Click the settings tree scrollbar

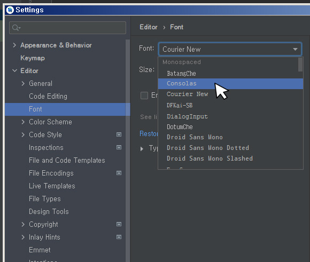click(128, 150)
